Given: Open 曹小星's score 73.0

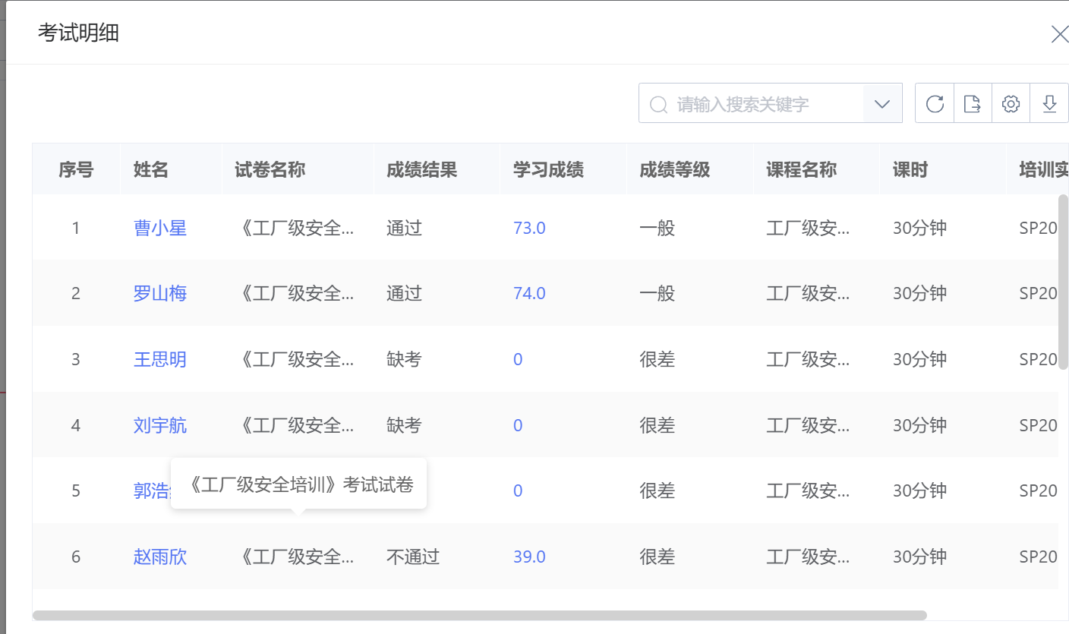Looking at the screenshot, I should (528, 227).
